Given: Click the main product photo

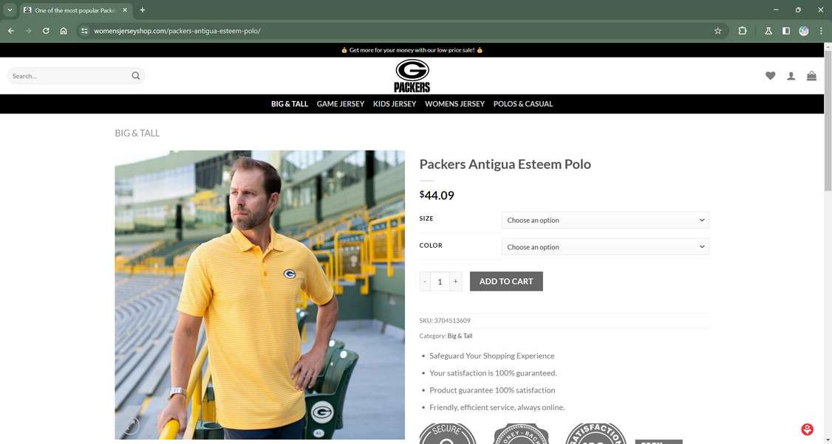Looking at the screenshot, I should [x=259, y=294].
